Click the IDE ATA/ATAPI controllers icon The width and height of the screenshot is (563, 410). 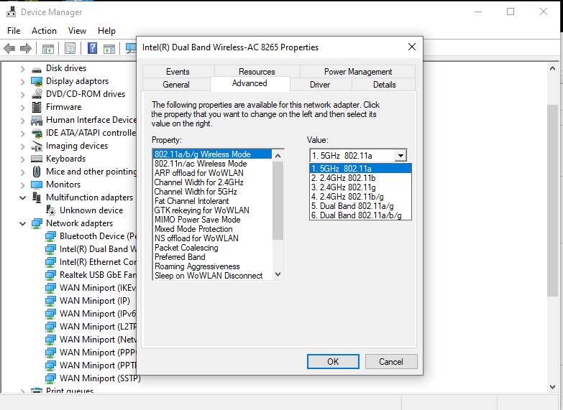point(36,133)
